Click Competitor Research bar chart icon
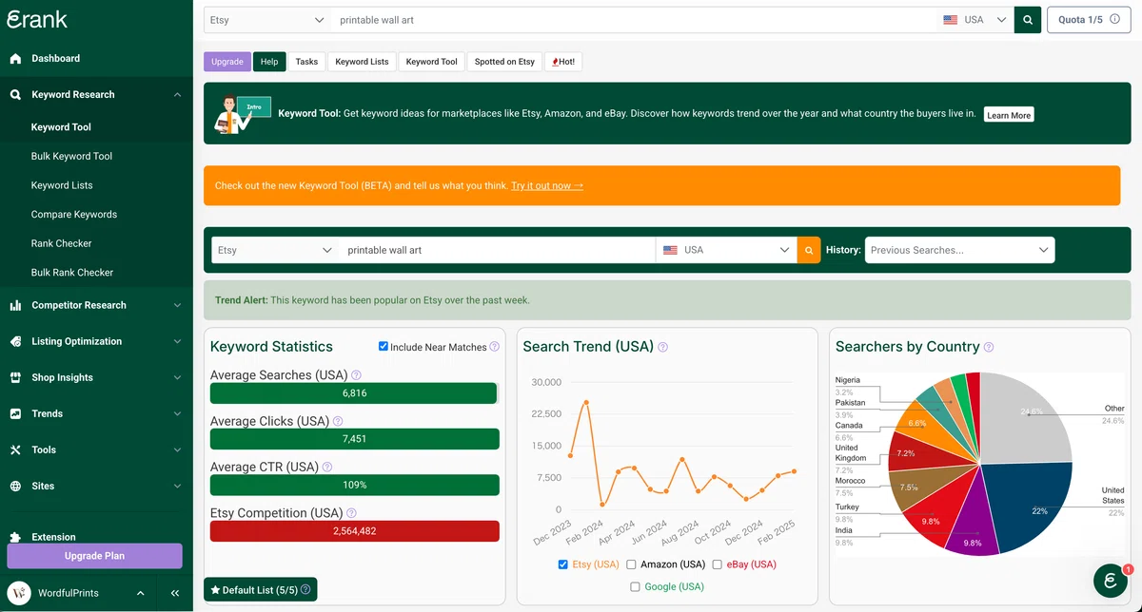Viewport: 1142px width, 612px height. [15, 305]
